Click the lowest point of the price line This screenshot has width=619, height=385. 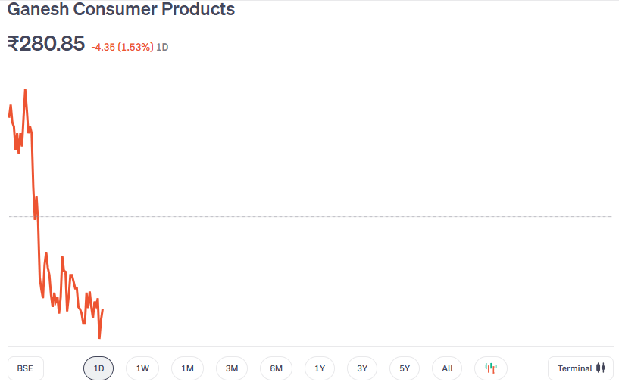99,337
